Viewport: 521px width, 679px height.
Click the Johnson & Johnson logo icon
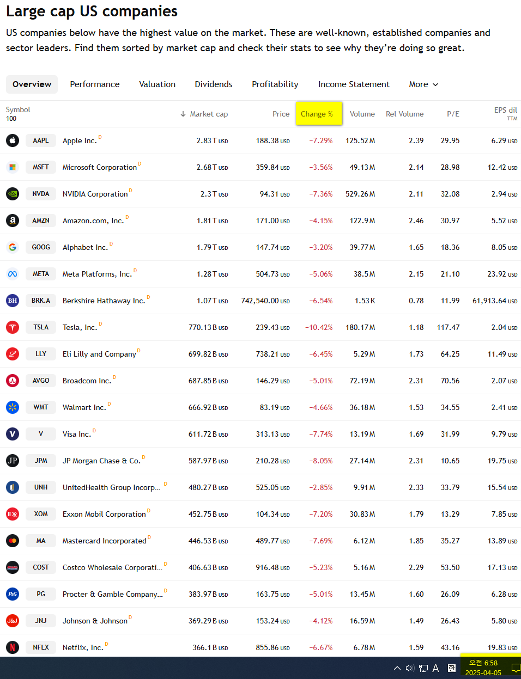pos(13,621)
